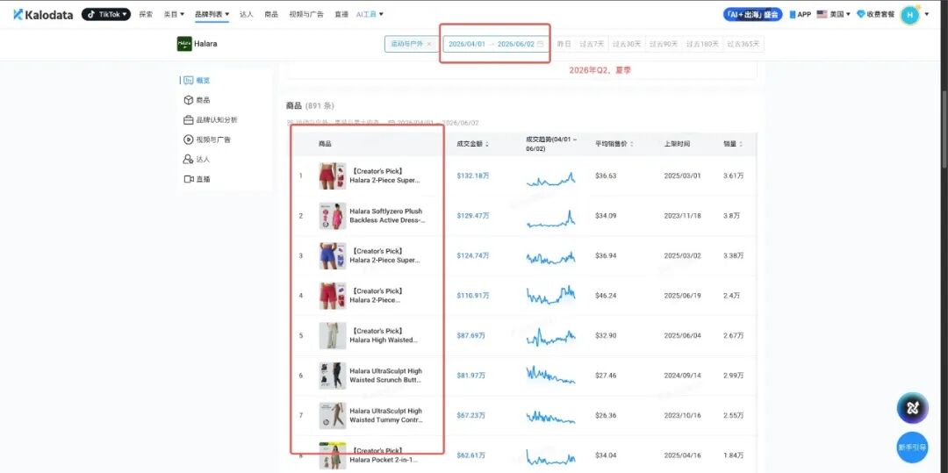Open 商品 in the left sidebar
This screenshot has width=948, height=473.
[197, 100]
